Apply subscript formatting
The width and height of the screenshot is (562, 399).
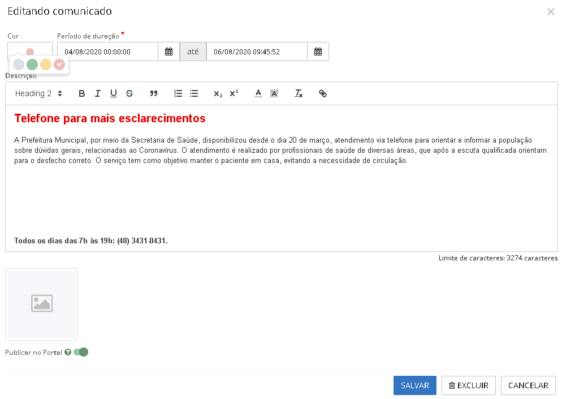pyautogui.click(x=218, y=94)
